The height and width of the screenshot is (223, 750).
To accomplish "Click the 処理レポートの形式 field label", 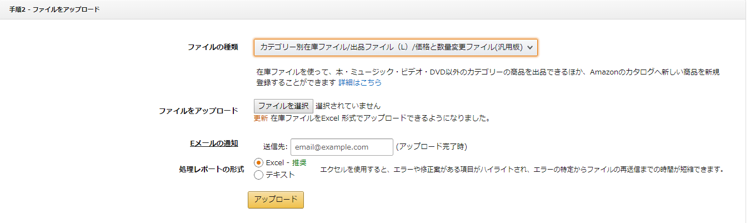I will 212,169.
